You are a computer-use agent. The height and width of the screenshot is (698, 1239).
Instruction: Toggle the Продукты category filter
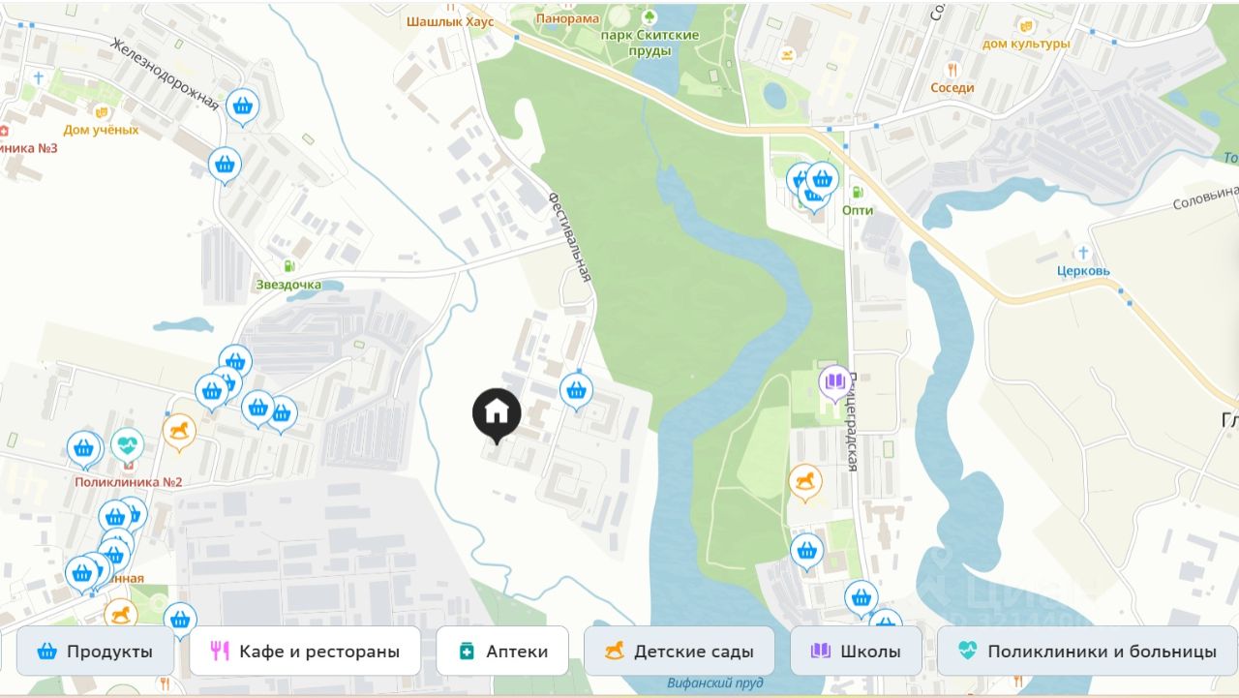click(x=95, y=652)
